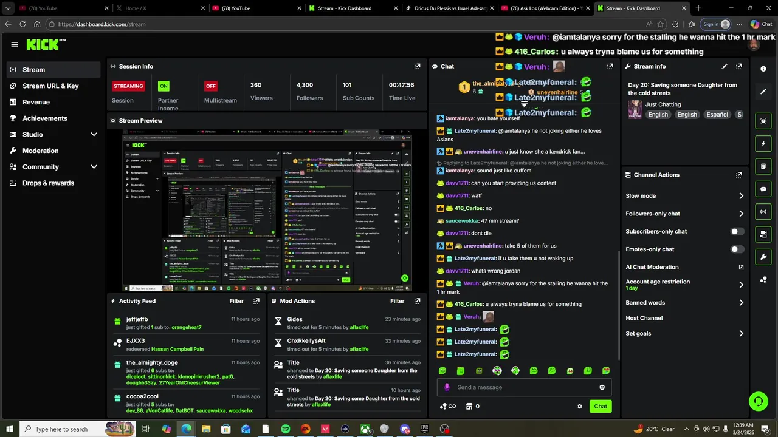Toggle the Partner Income ON badge
The width and height of the screenshot is (778, 437).
[x=164, y=86]
